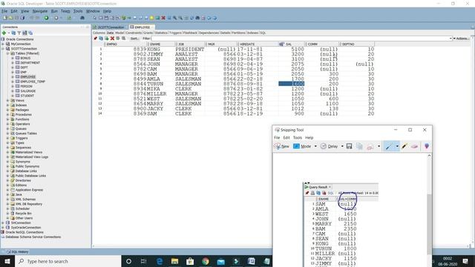The height and width of the screenshot is (267, 475).
Task: Open the Mode dropdown arrow in Snipping Tool
Action: (315, 146)
